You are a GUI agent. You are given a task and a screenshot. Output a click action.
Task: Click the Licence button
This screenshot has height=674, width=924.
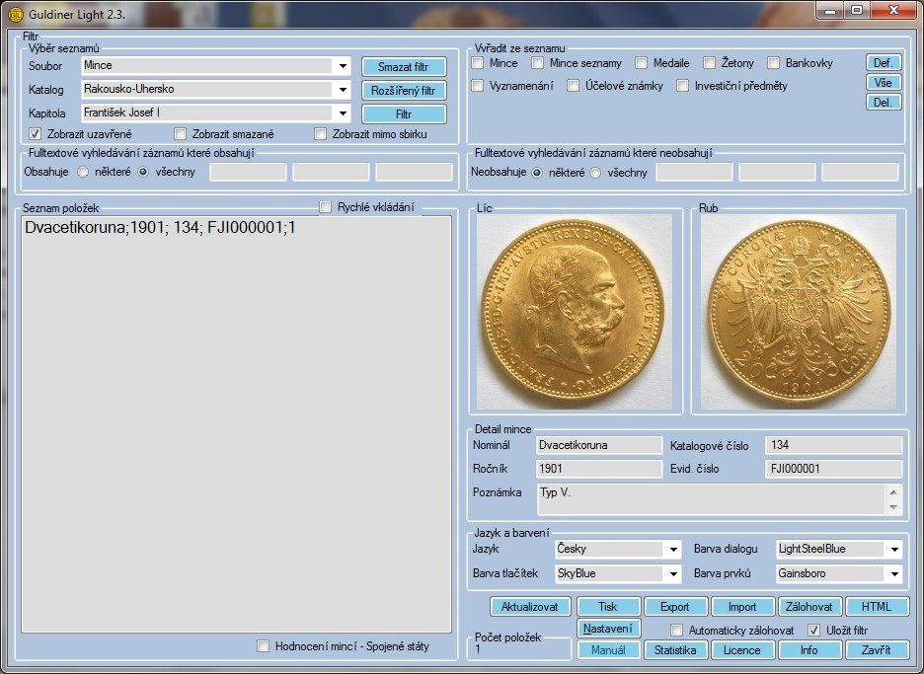(742, 650)
